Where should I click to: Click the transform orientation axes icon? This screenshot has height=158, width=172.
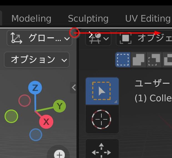point(16,38)
